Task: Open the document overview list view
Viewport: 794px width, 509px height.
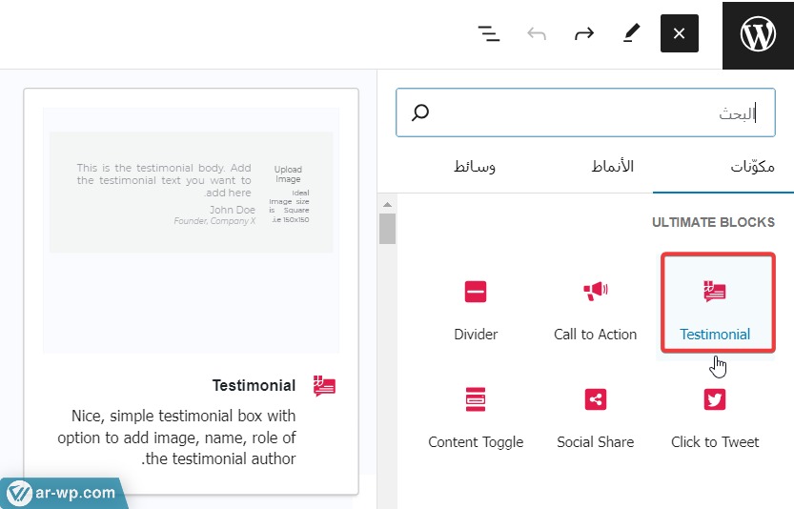Action: pyautogui.click(x=489, y=34)
